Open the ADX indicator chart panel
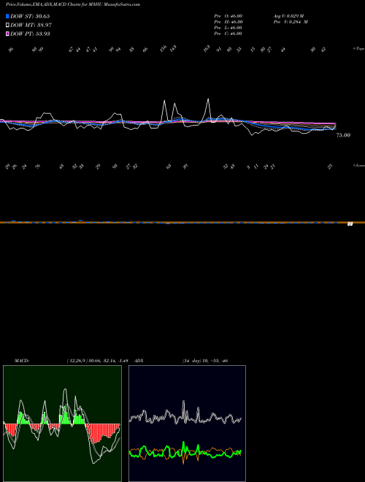The height and width of the screenshot is (482, 365). tap(187, 424)
